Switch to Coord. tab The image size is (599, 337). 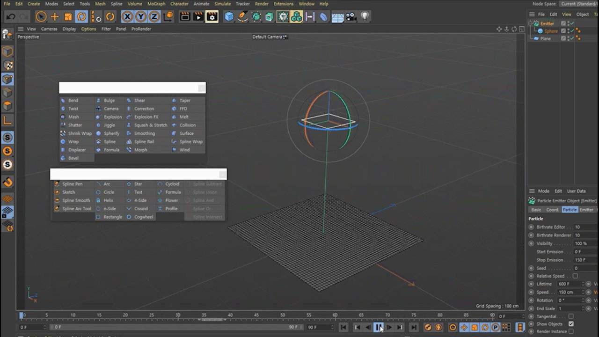(x=552, y=210)
